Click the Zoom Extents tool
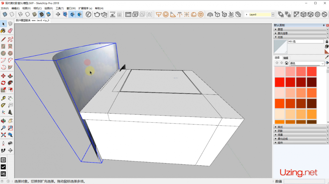 [3, 135]
